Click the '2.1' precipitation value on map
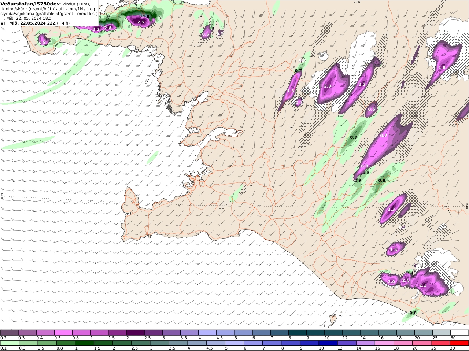The image size is (469, 351). click(423, 285)
